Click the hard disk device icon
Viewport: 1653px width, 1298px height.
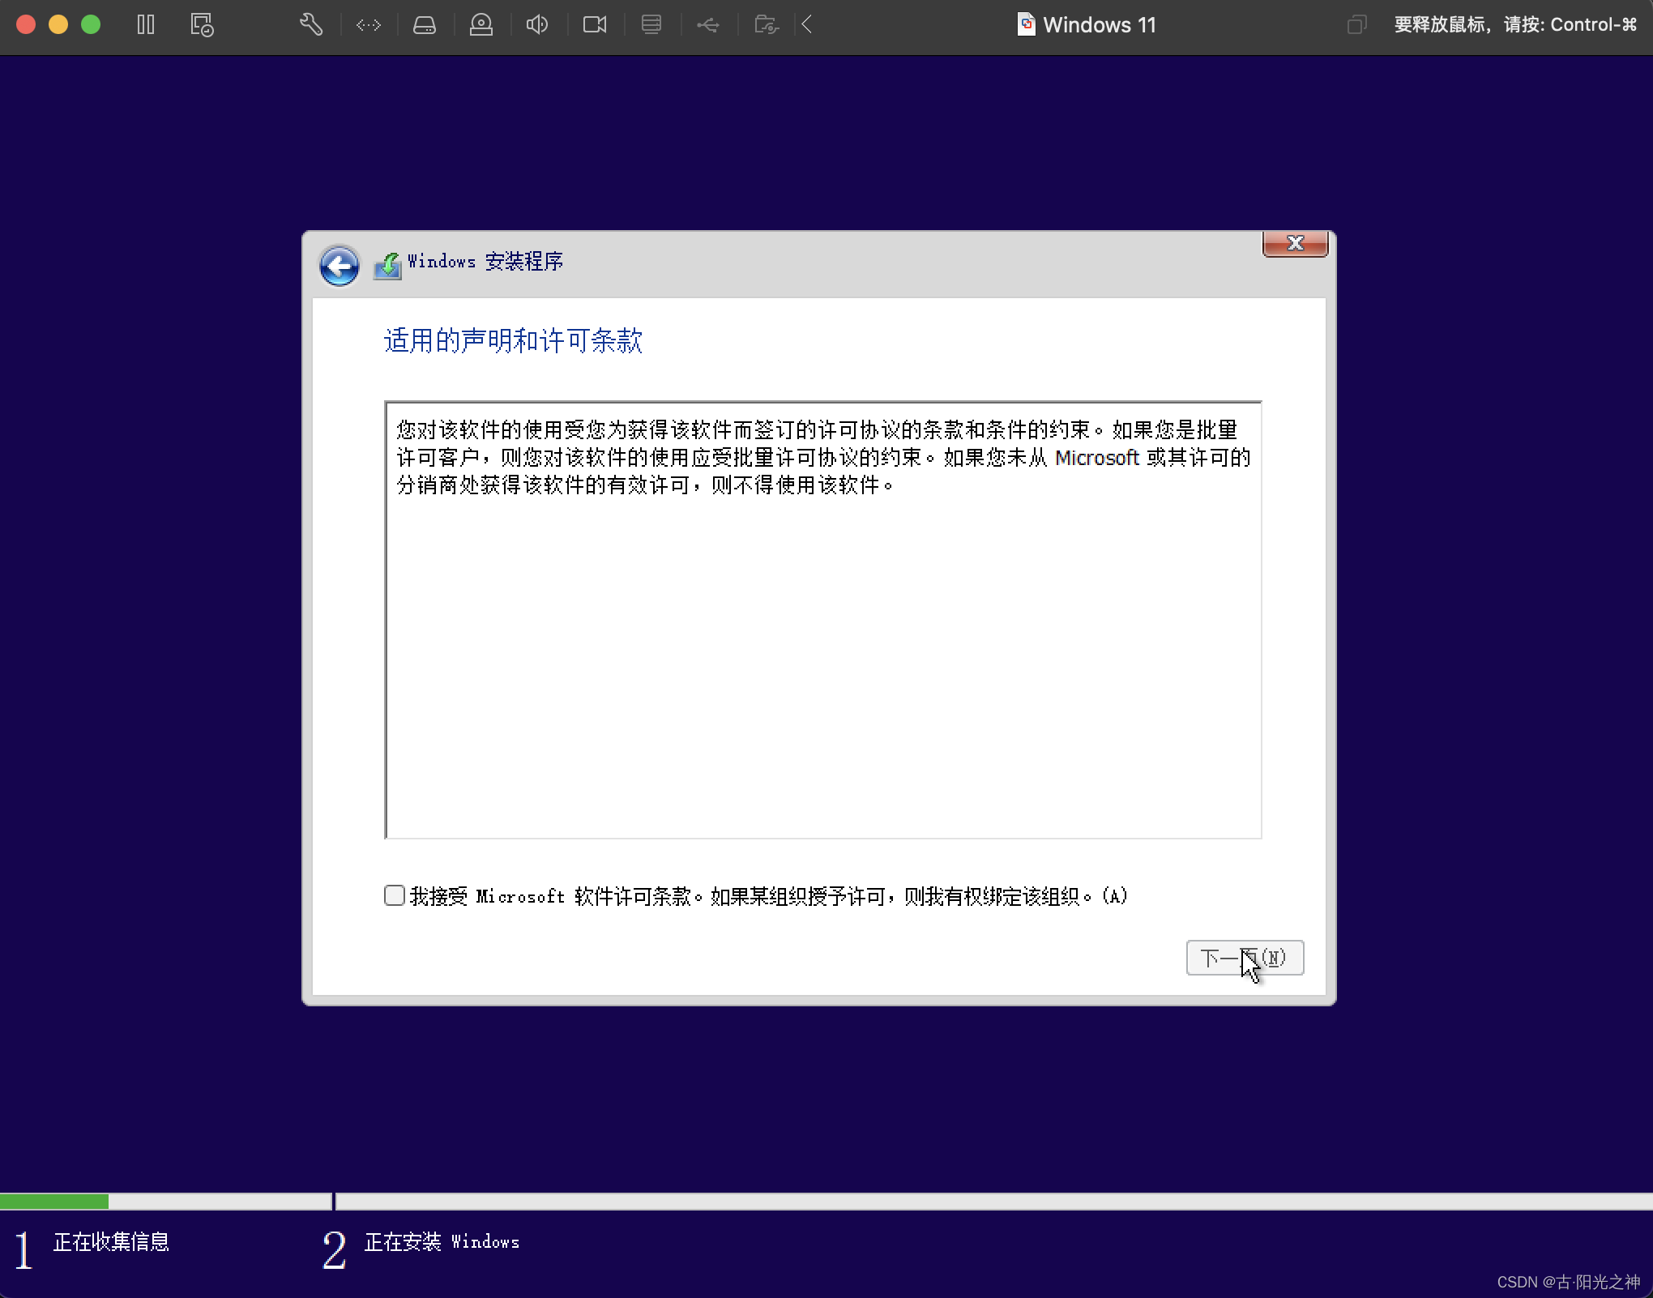coord(425,25)
